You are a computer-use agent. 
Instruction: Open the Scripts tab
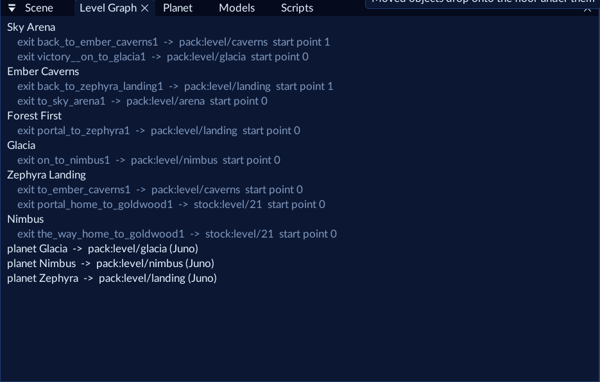point(297,8)
